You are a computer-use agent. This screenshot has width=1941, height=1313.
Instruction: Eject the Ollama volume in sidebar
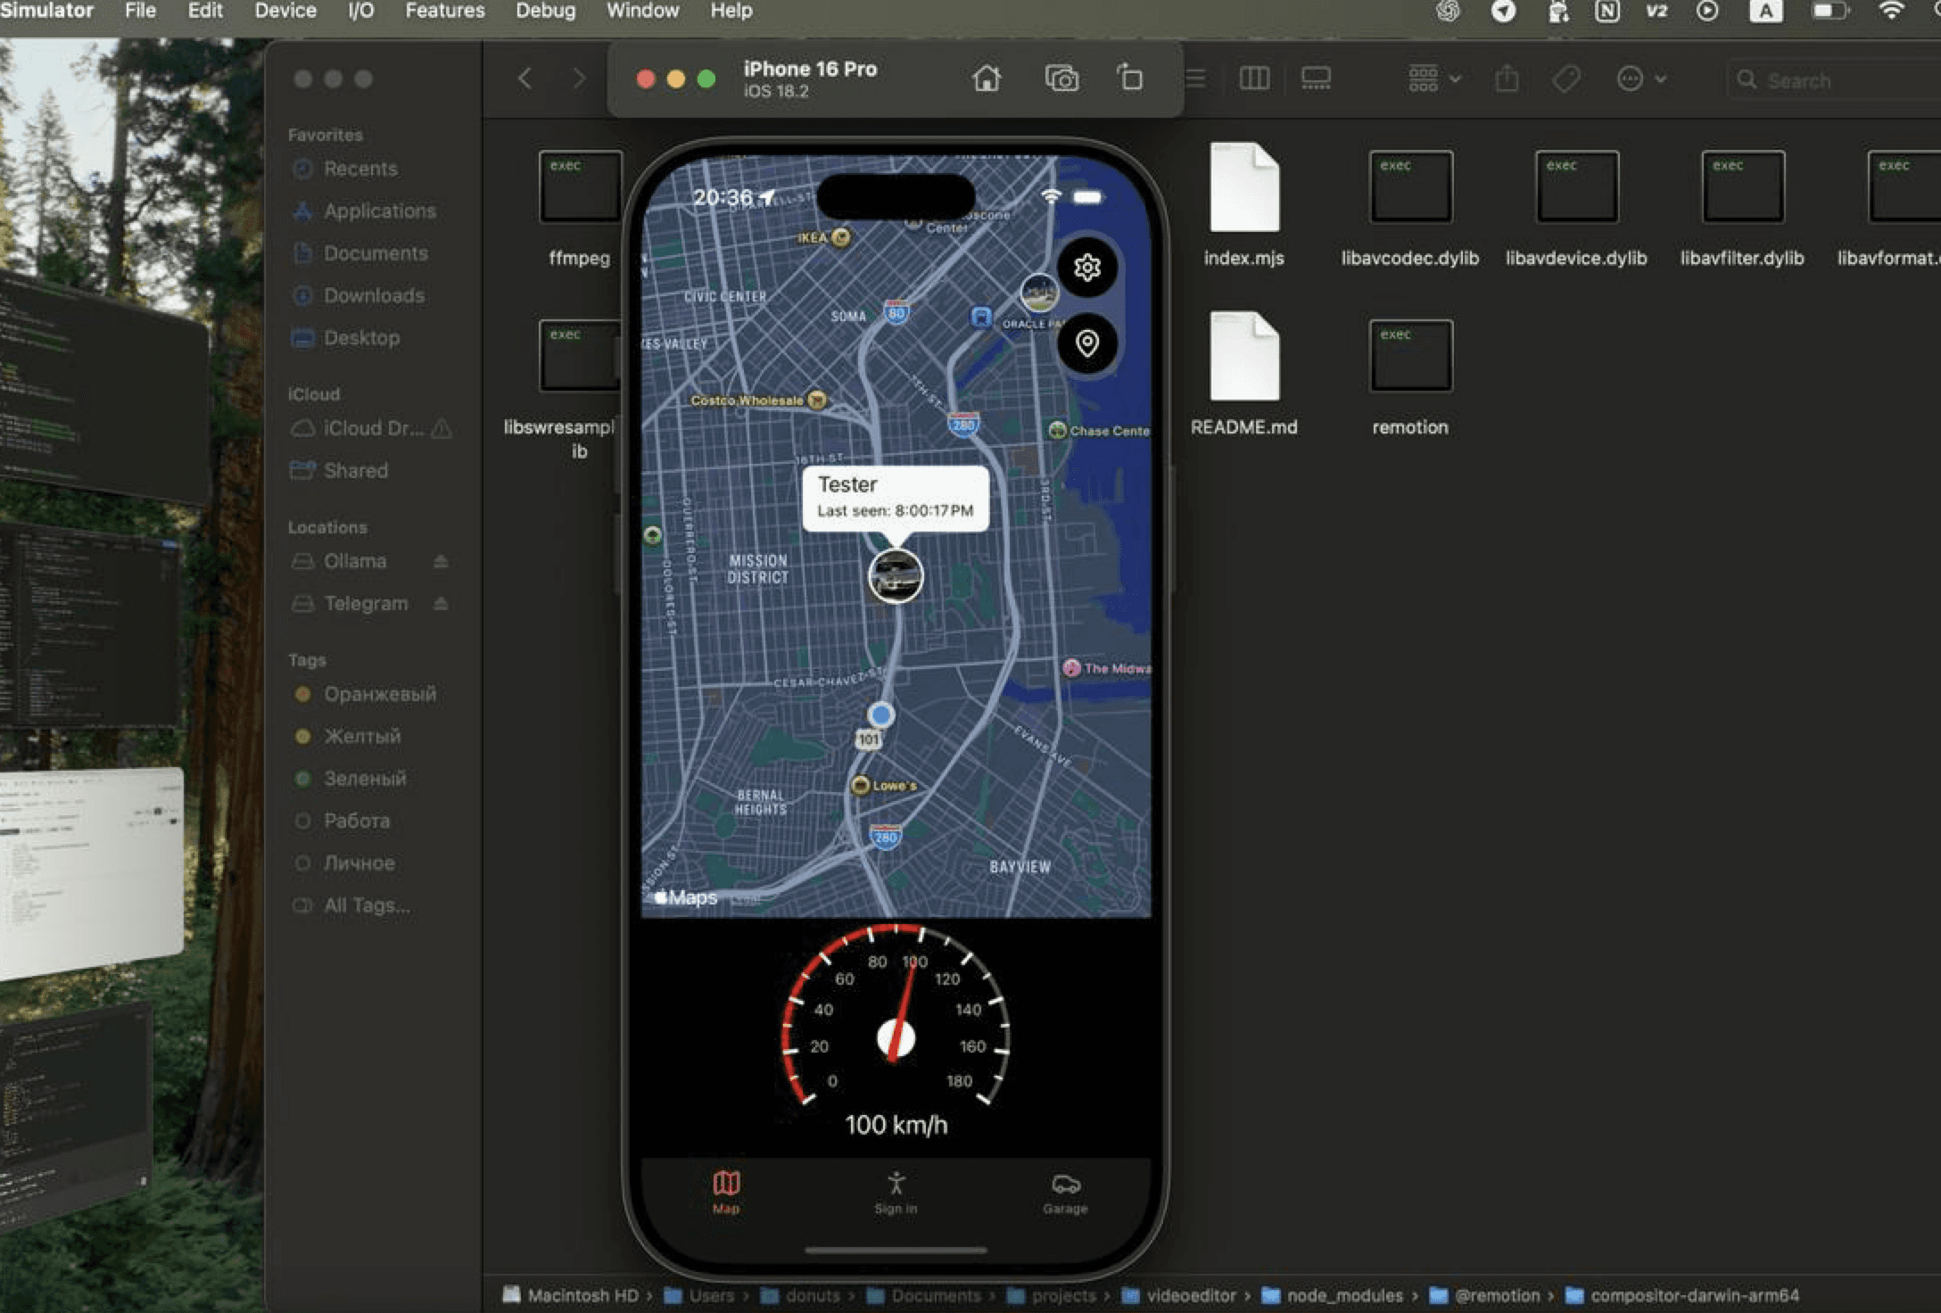pyautogui.click(x=441, y=561)
